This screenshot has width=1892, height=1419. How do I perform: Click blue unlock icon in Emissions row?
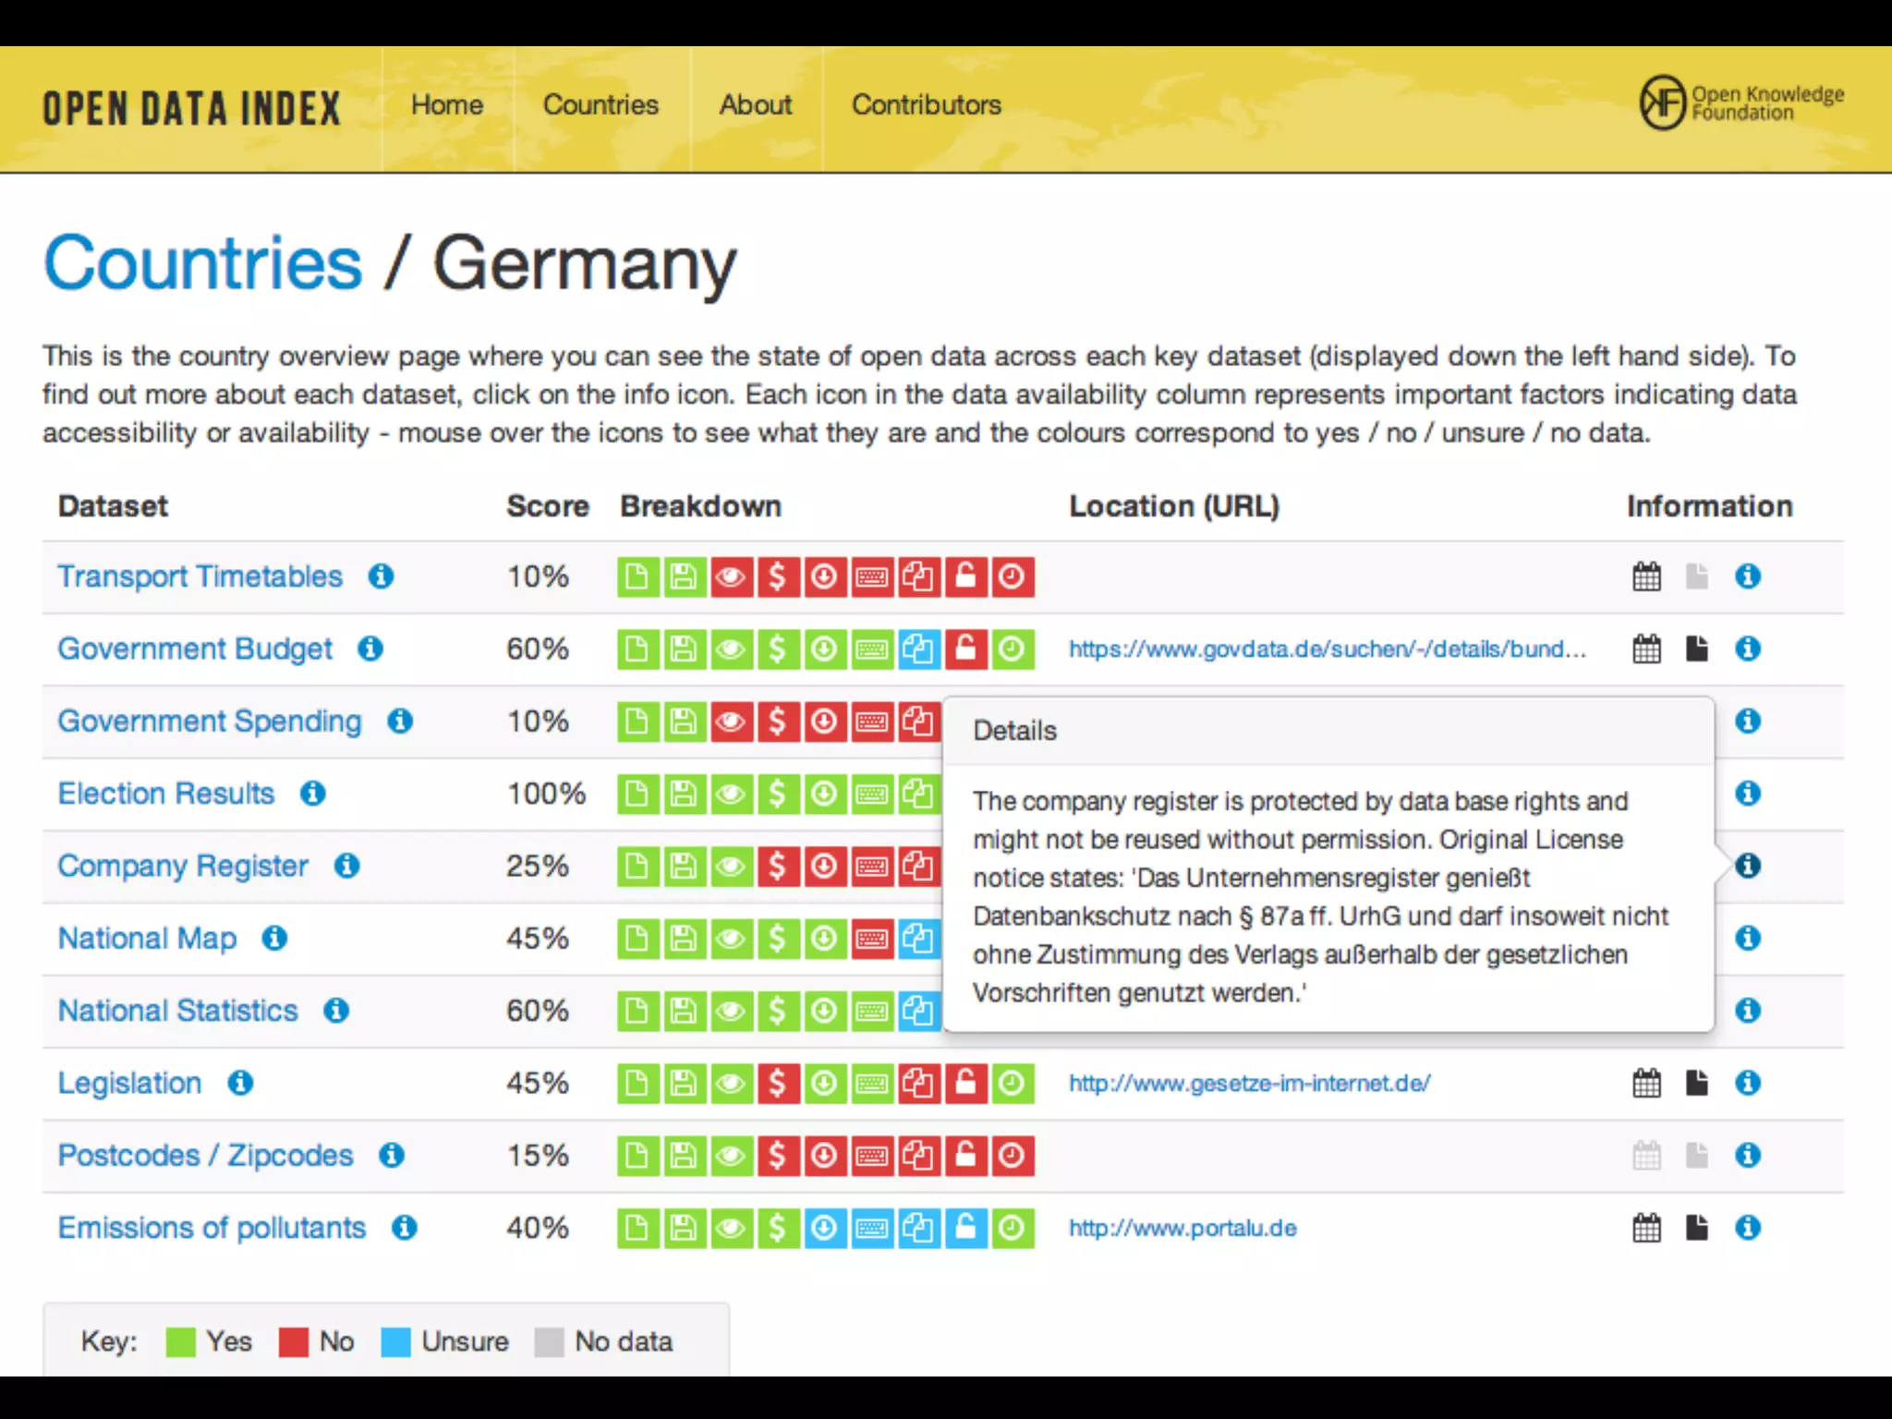(x=965, y=1228)
